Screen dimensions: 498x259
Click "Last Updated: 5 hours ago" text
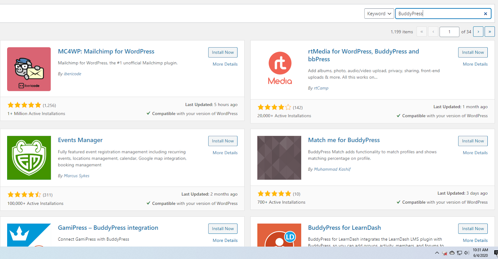[x=211, y=105]
